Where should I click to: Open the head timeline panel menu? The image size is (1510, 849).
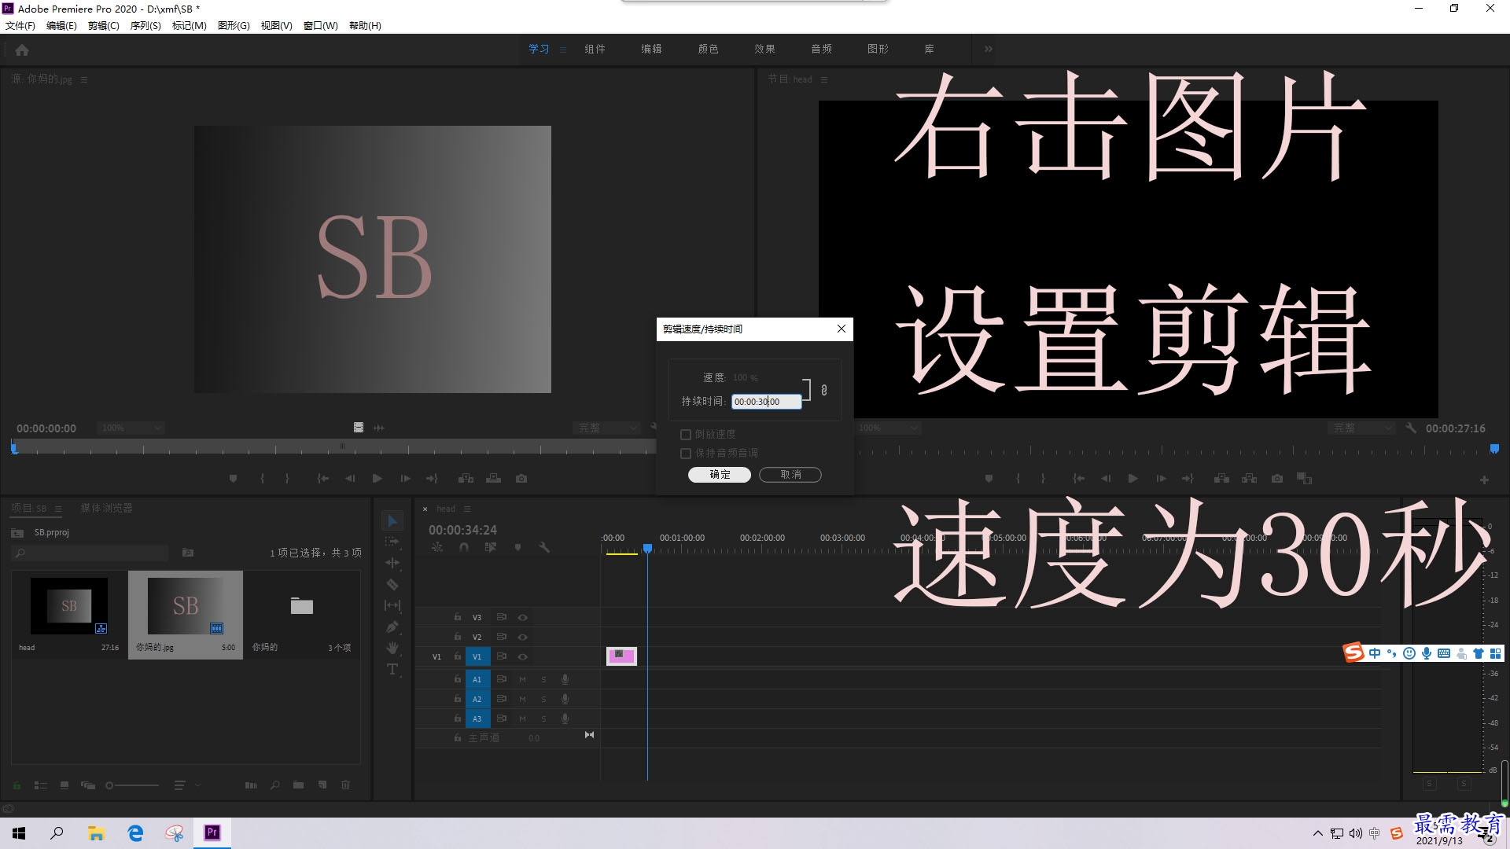pos(467,509)
